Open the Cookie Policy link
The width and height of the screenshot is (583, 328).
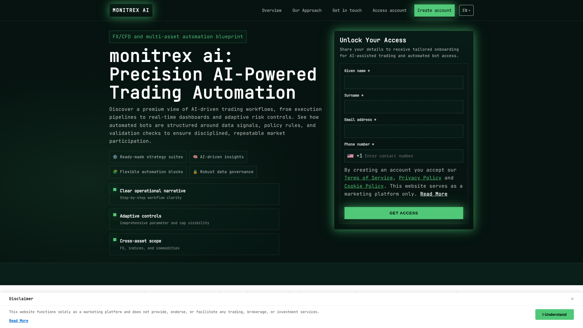(x=364, y=186)
